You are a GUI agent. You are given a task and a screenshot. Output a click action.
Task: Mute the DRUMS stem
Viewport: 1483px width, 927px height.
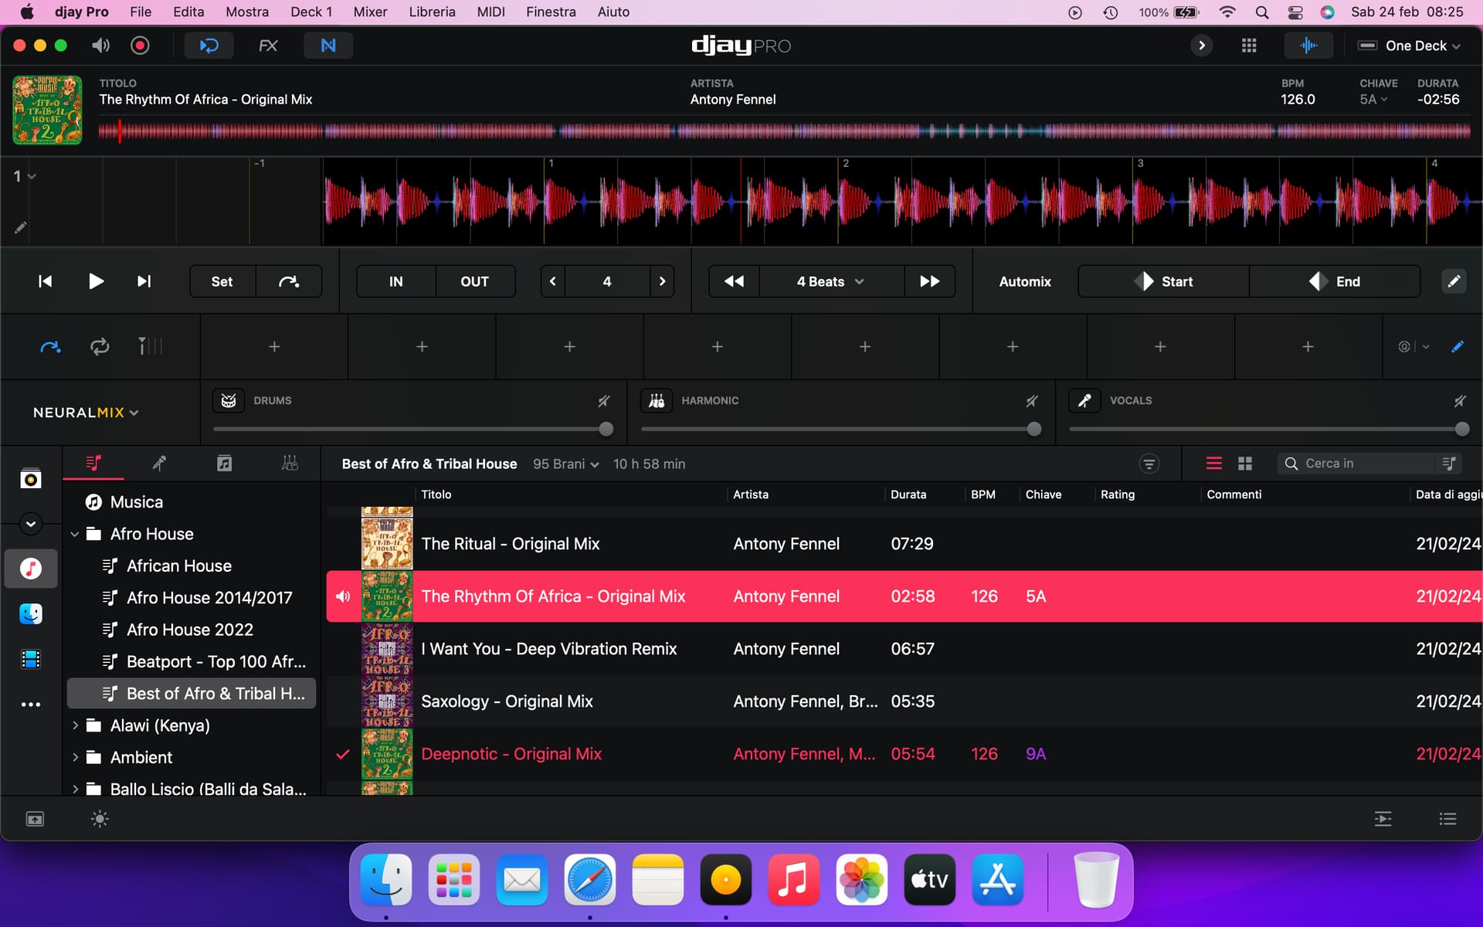604,401
